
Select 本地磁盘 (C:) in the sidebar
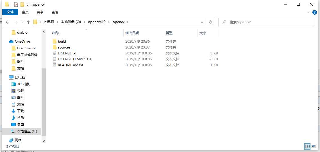[x=27, y=131]
